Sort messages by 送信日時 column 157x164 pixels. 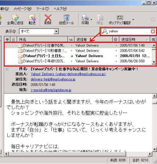click(x=135, y=40)
